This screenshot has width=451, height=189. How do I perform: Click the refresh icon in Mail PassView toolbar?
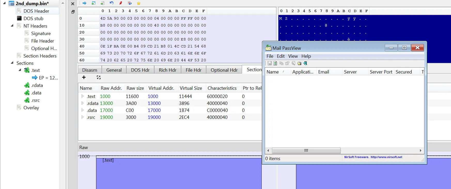click(275, 63)
